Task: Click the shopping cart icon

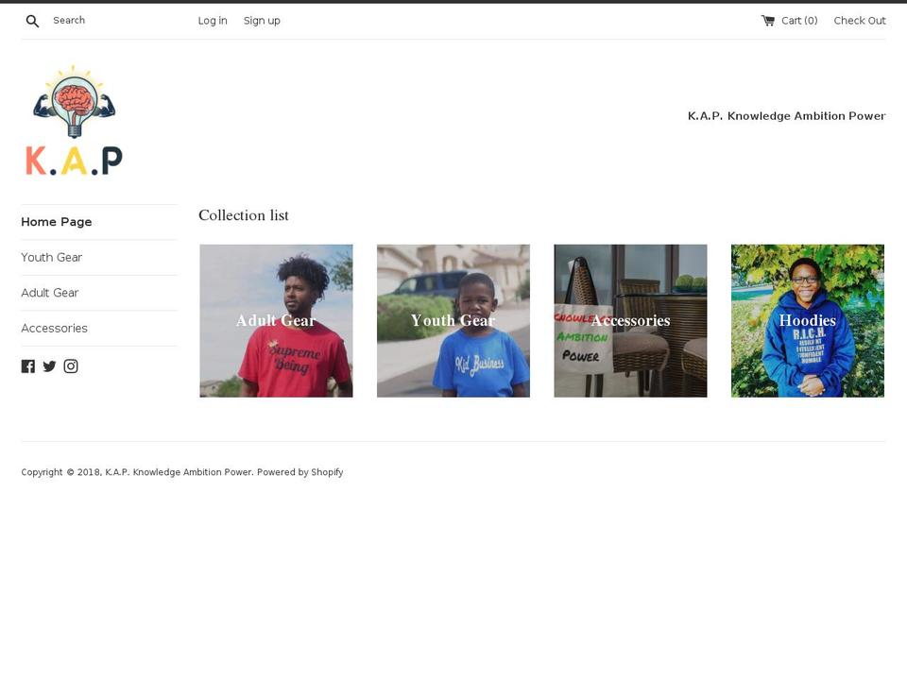Action: (x=767, y=21)
